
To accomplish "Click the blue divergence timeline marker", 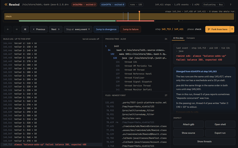I will (x=128, y=16).
